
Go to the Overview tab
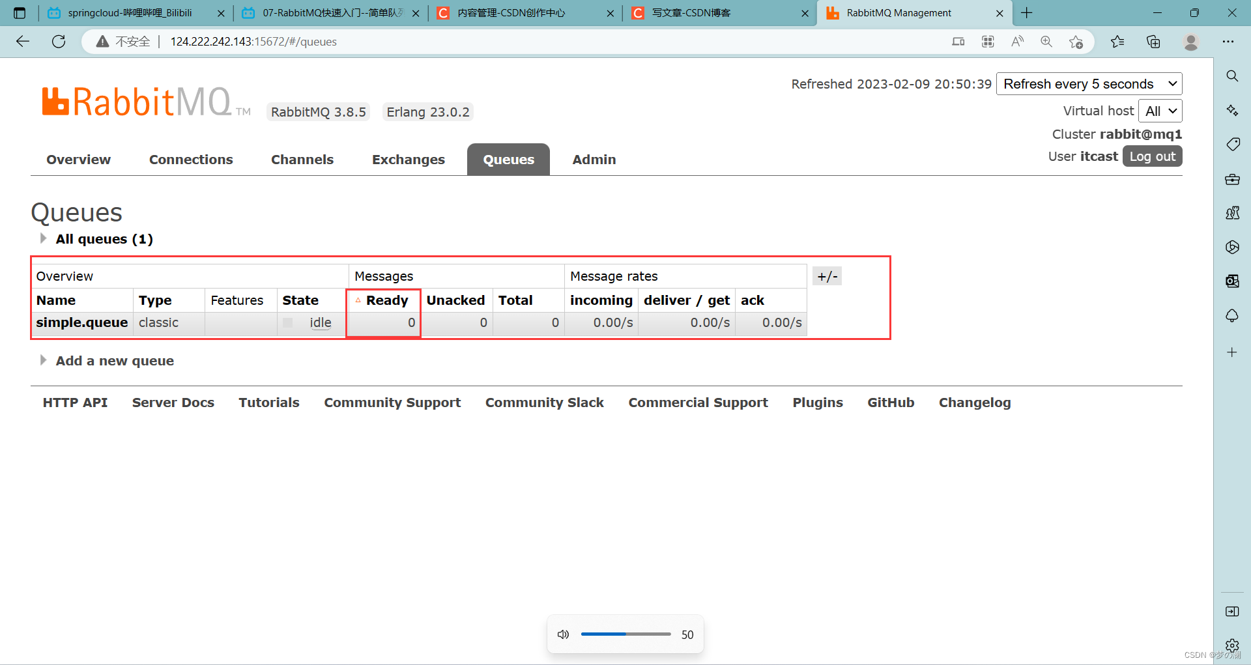tap(78, 160)
